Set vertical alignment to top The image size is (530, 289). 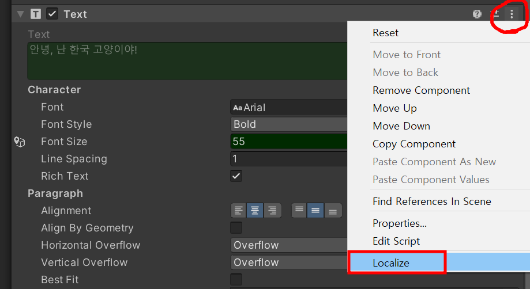(299, 211)
